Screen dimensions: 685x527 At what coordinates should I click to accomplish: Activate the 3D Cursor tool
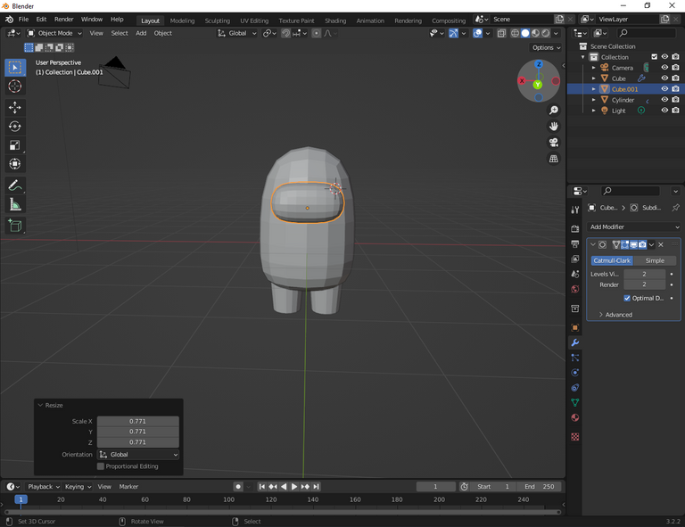(15, 86)
